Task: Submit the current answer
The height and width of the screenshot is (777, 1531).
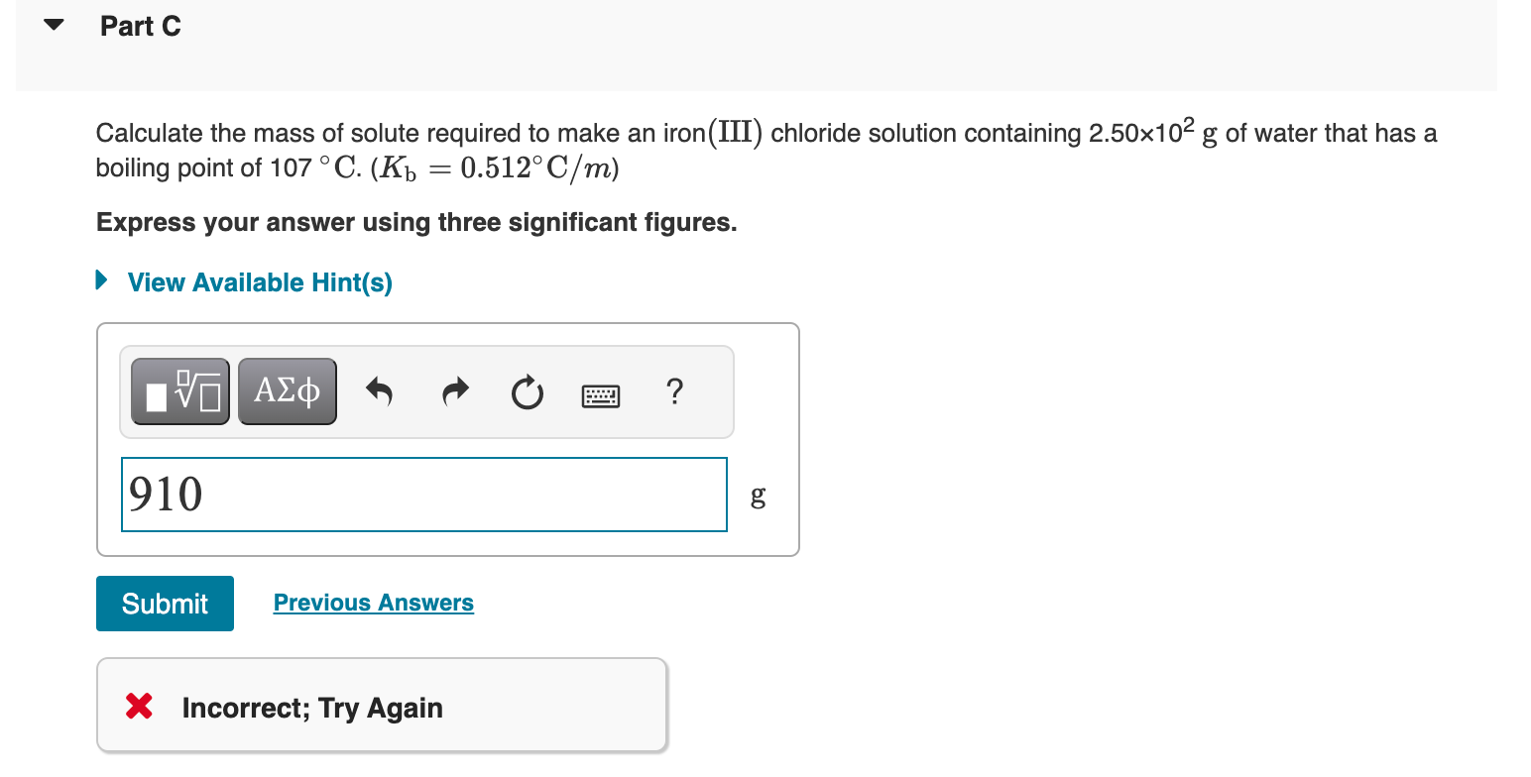Action: click(165, 603)
